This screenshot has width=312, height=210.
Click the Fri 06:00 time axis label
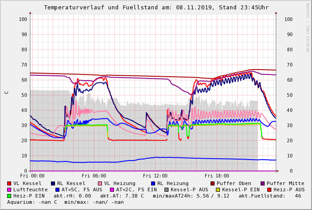pyautogui.click(x=93, y=176)
